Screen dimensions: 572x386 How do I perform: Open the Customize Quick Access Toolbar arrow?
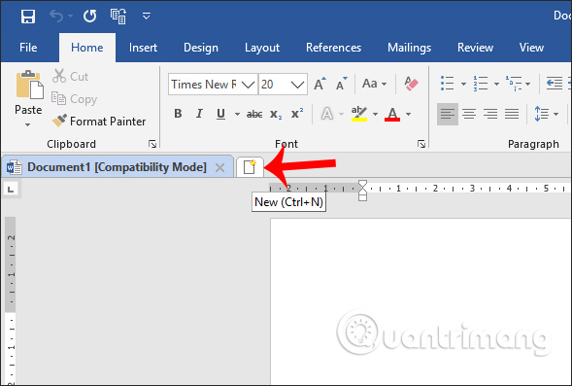click(147, 17)
